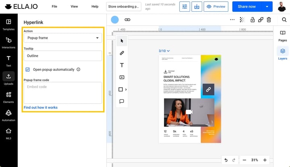
Task: Zoom in with the plus button
Action: [265, 160]
